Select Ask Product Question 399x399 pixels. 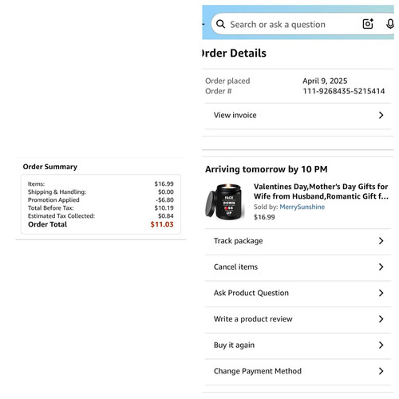click(x=298, y=293)
